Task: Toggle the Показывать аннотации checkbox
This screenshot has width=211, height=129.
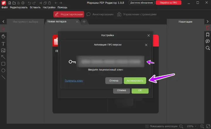Action: click(147, 126)
